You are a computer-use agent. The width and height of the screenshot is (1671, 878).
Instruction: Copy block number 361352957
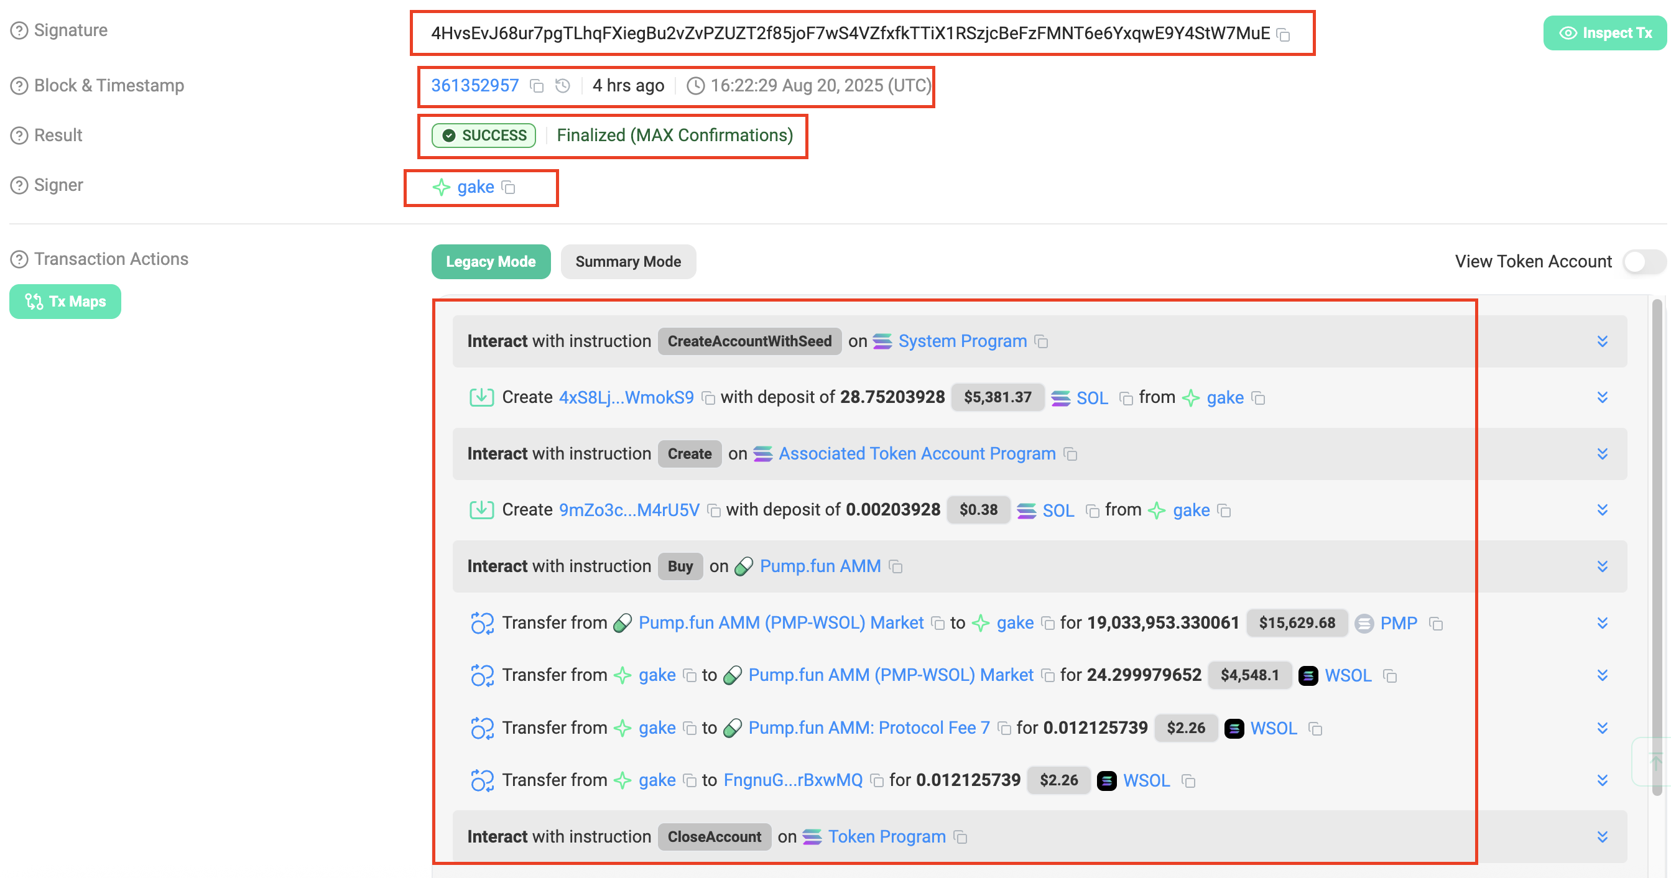537,86
